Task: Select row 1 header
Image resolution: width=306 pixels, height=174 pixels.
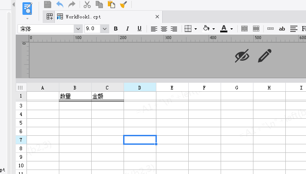Action: point(21,96)
